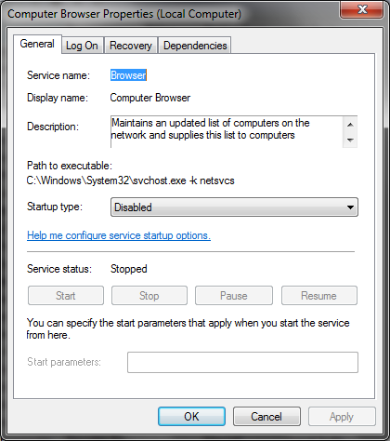
Task: Click the Startup type dropdown arrow
Action: (x=350, y=207)
